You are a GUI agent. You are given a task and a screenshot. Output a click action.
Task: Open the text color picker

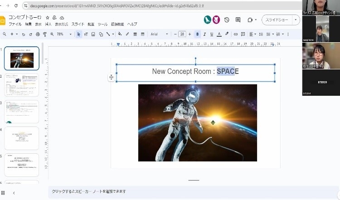(x=219, y=34)
